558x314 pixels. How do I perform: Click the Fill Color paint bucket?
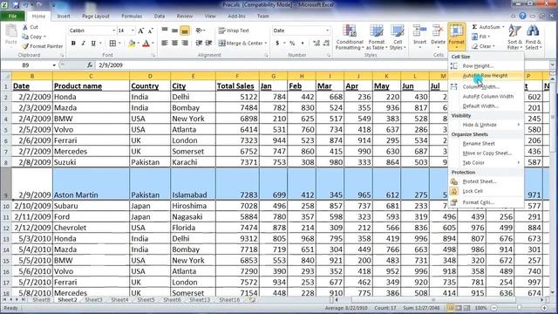click(x=132, y=44)
